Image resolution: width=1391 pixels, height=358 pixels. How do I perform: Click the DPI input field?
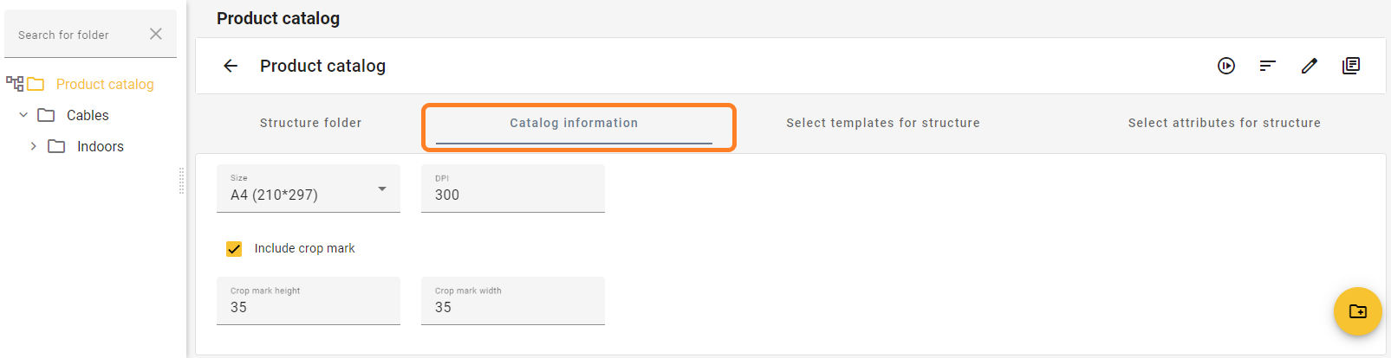[x=513, y=189]
